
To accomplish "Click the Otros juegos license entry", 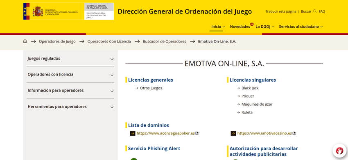I will point(151,88).
